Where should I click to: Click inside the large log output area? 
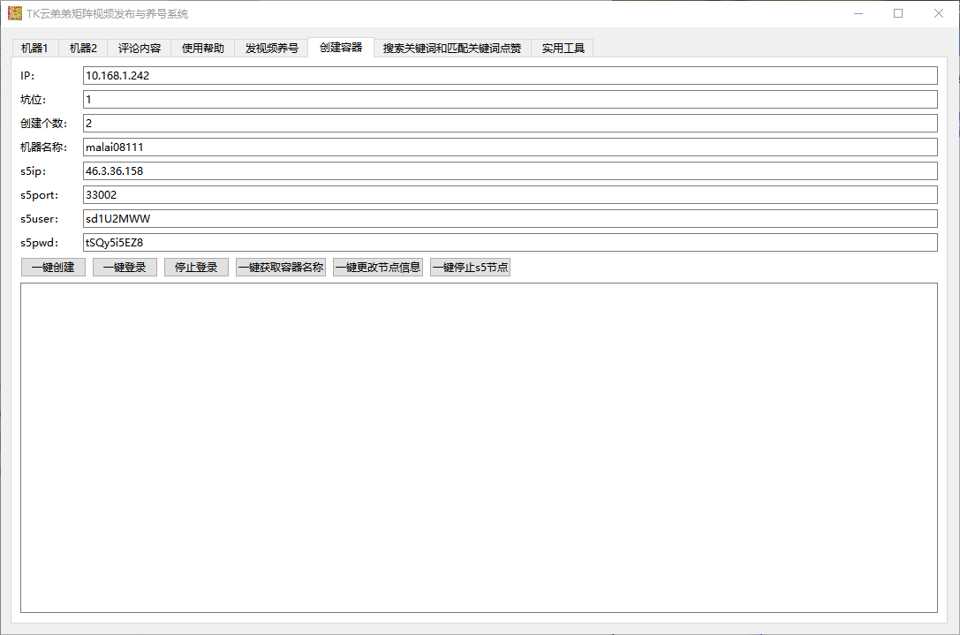[479, 447]
